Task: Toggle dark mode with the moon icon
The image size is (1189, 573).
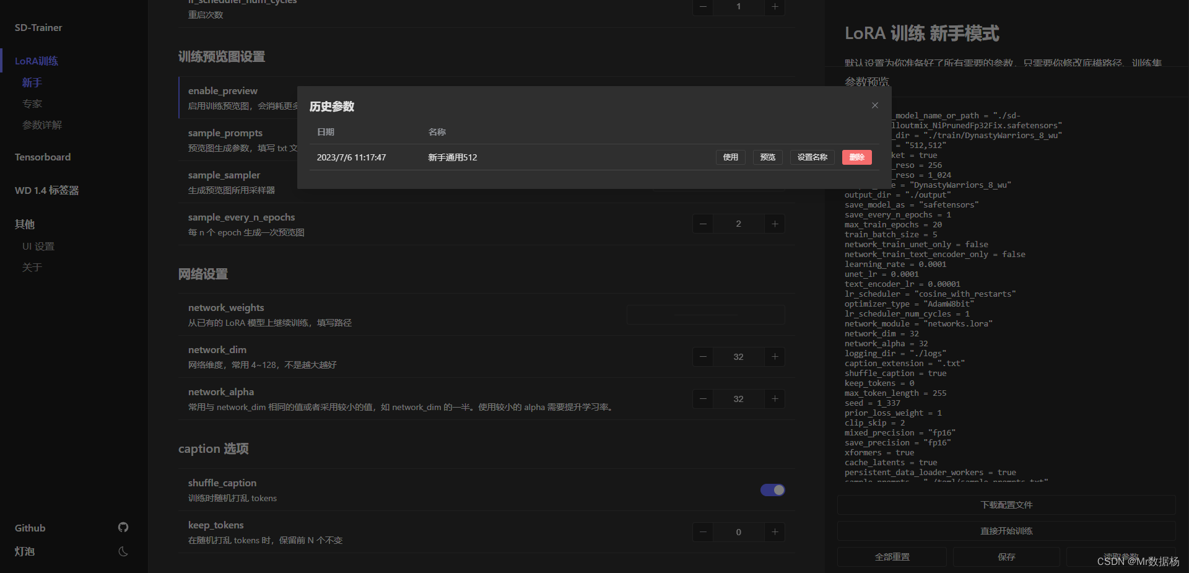Action: 123,551
